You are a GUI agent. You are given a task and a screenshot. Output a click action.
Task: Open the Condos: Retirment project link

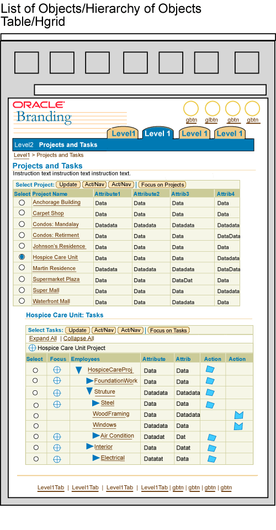(x=56, y=235)
